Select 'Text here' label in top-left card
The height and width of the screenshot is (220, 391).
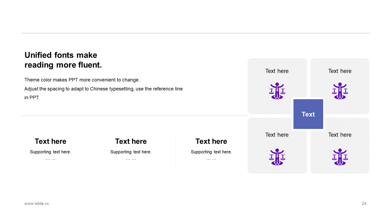click(277, 71)
